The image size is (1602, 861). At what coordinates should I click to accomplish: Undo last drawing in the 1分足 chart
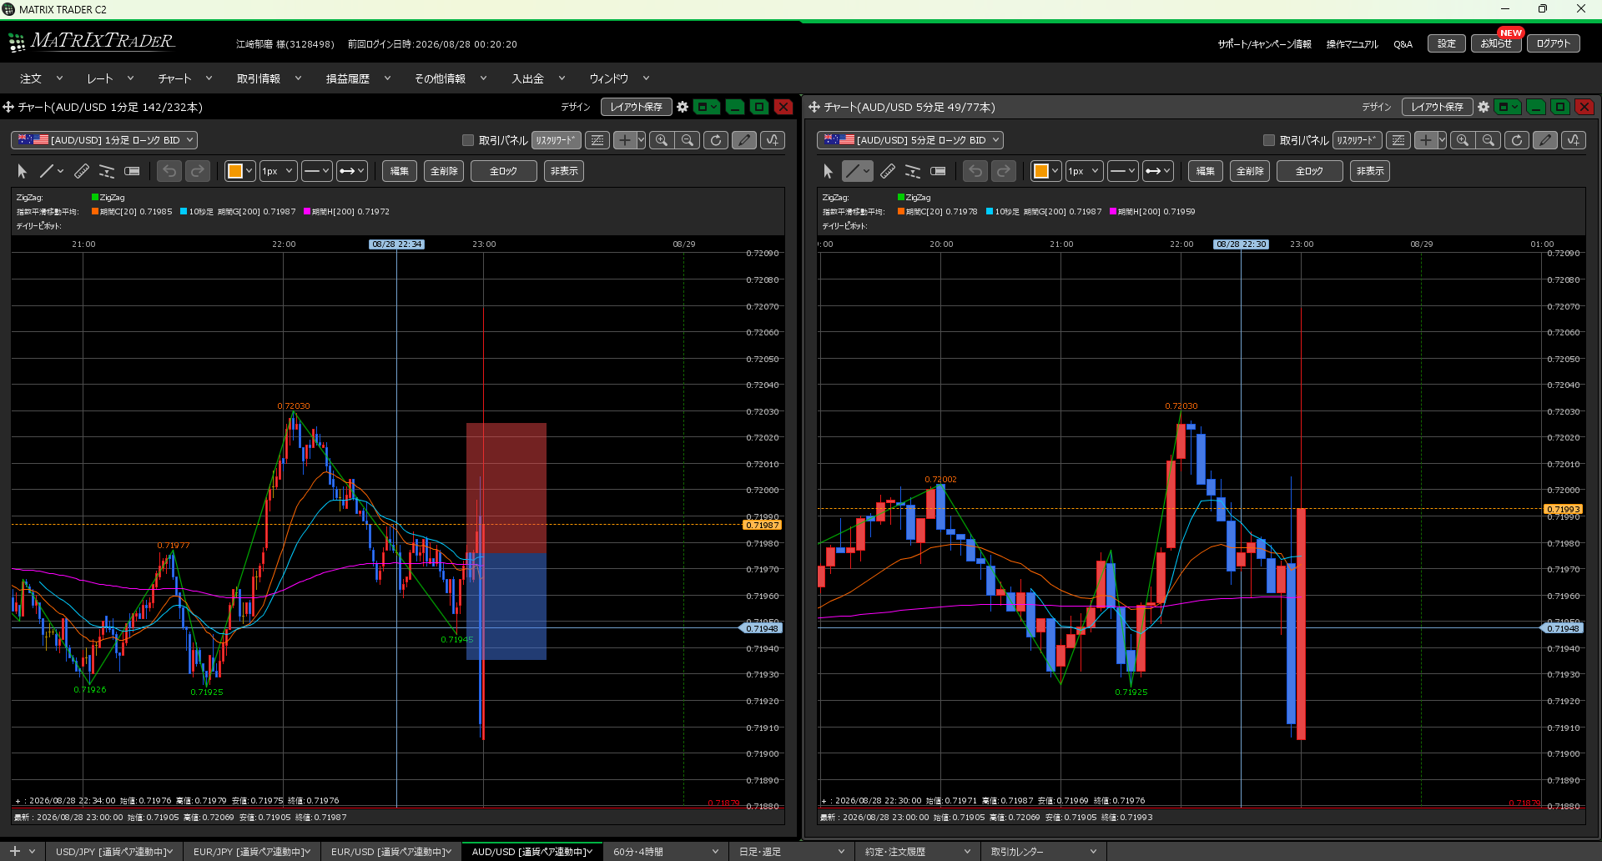click(169, 171)
